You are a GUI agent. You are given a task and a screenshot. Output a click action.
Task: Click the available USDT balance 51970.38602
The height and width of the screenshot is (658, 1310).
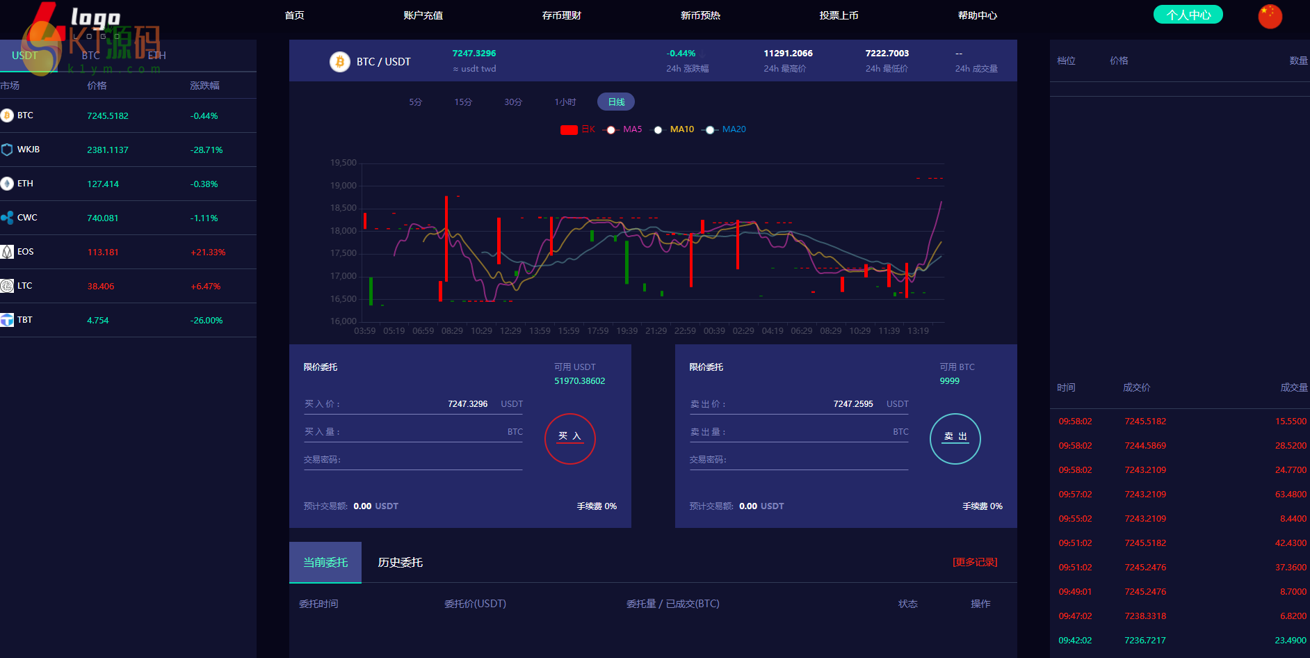pos(580,381)
